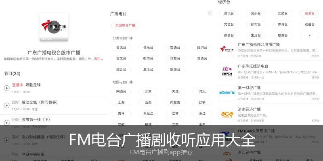Open the 珠江 FM97.4 station logo
The height and width of the screenshot is (161, 323).
click(227, 72)
